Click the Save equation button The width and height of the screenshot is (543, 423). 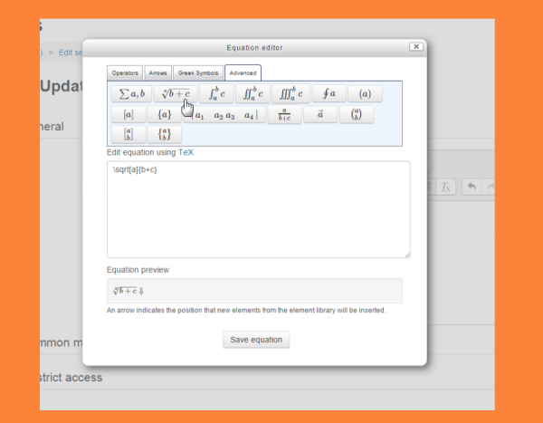[x=256, y=340]
